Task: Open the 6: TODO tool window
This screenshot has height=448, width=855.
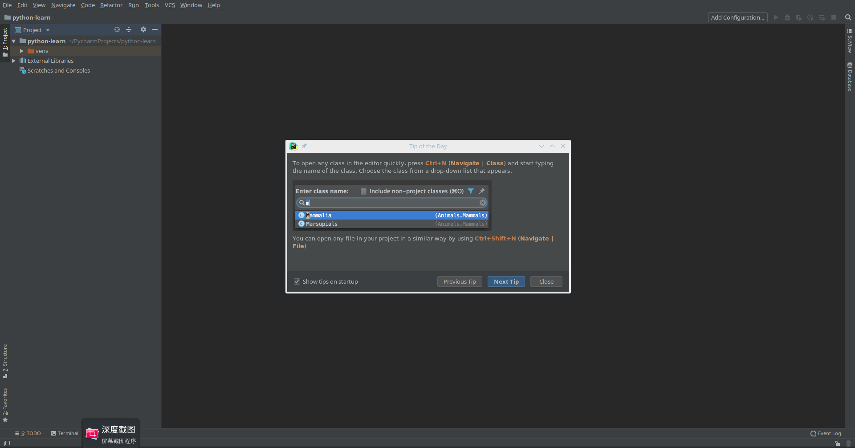Action: 28,433
